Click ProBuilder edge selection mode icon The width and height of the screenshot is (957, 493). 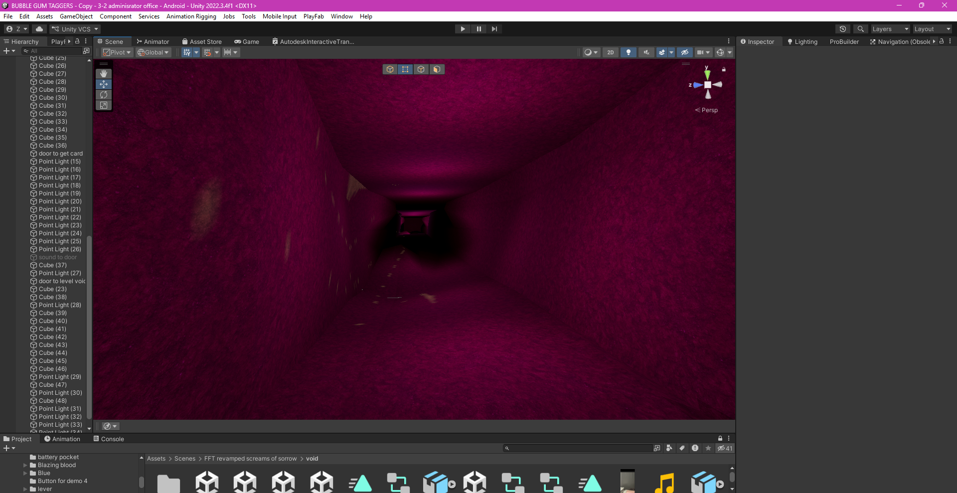pos(421,69)
